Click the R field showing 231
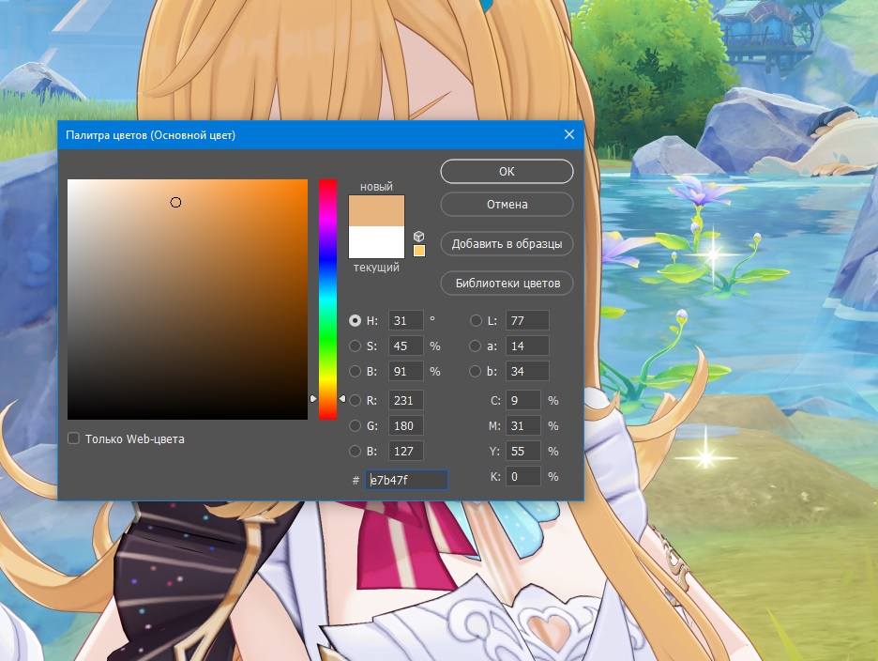 click(x=406, y=400)
